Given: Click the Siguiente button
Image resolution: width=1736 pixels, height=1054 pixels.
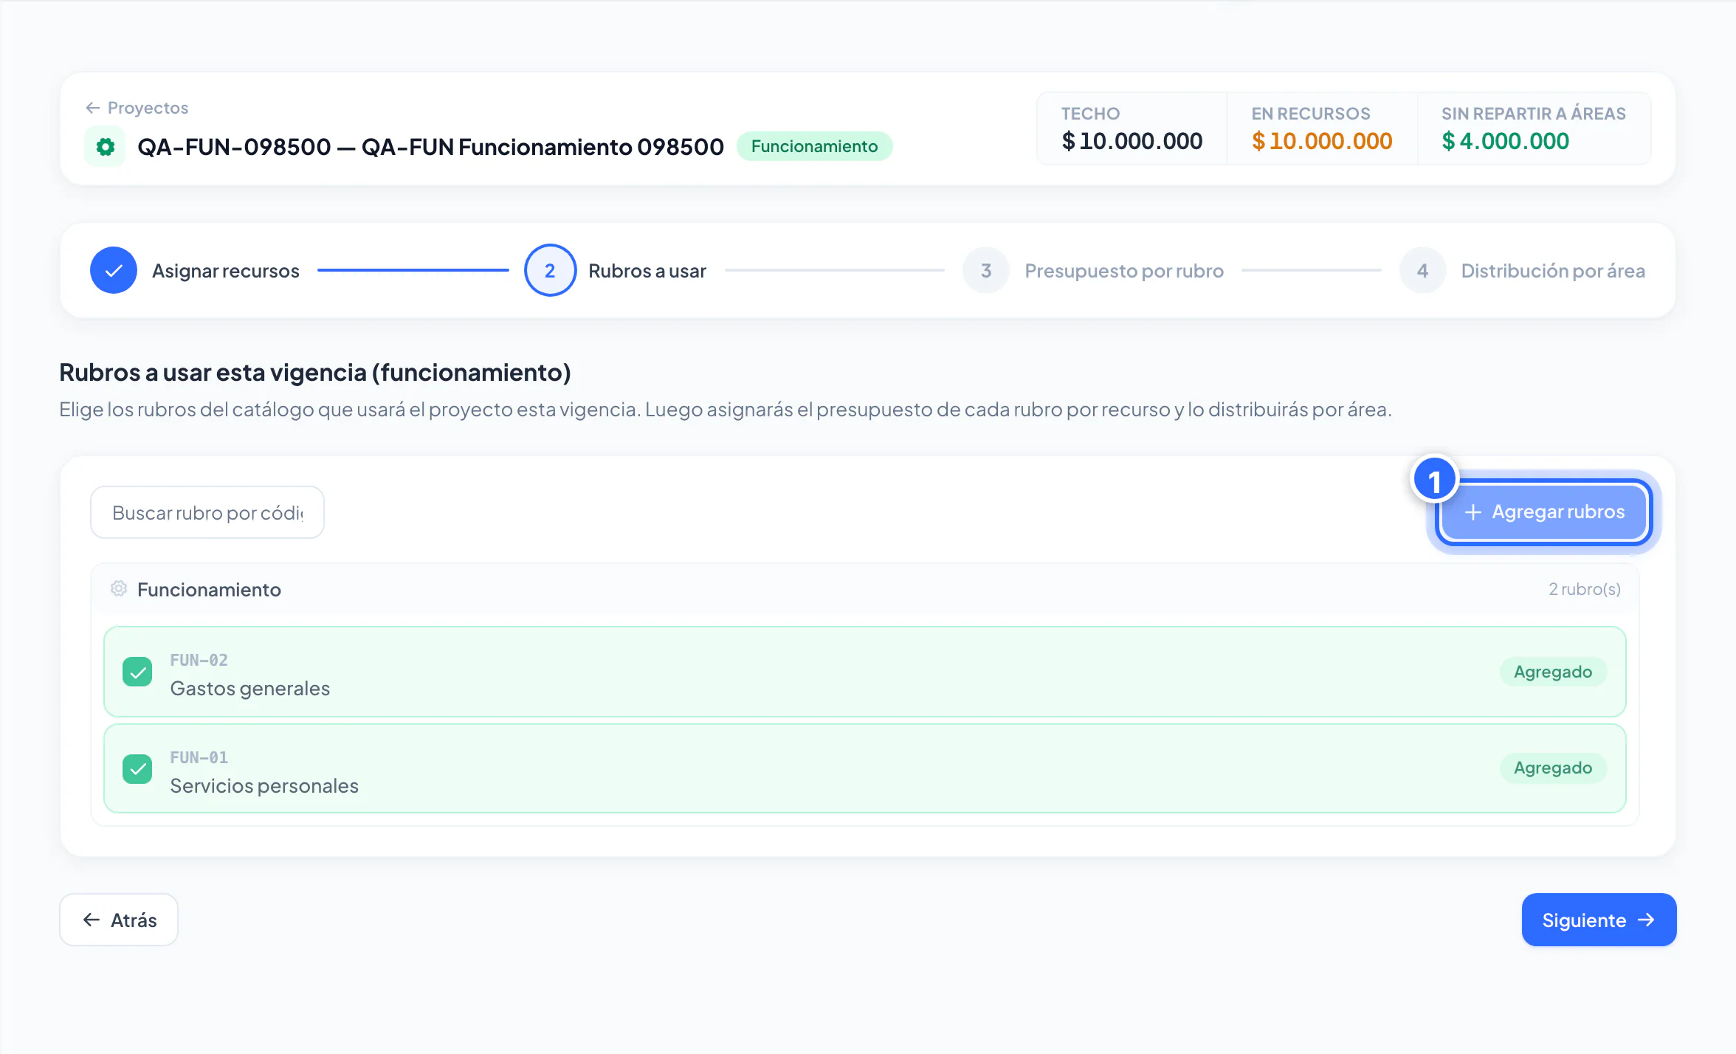Looking at the screenshot, I should [1599, 920].
